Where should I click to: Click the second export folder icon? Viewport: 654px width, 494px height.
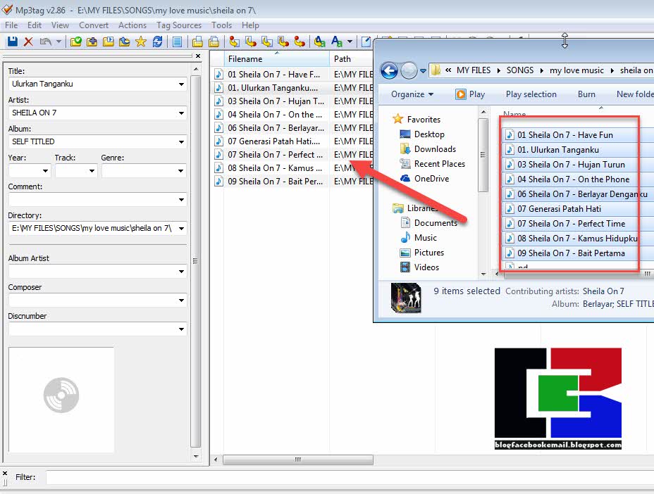click(x=214, y=42)
